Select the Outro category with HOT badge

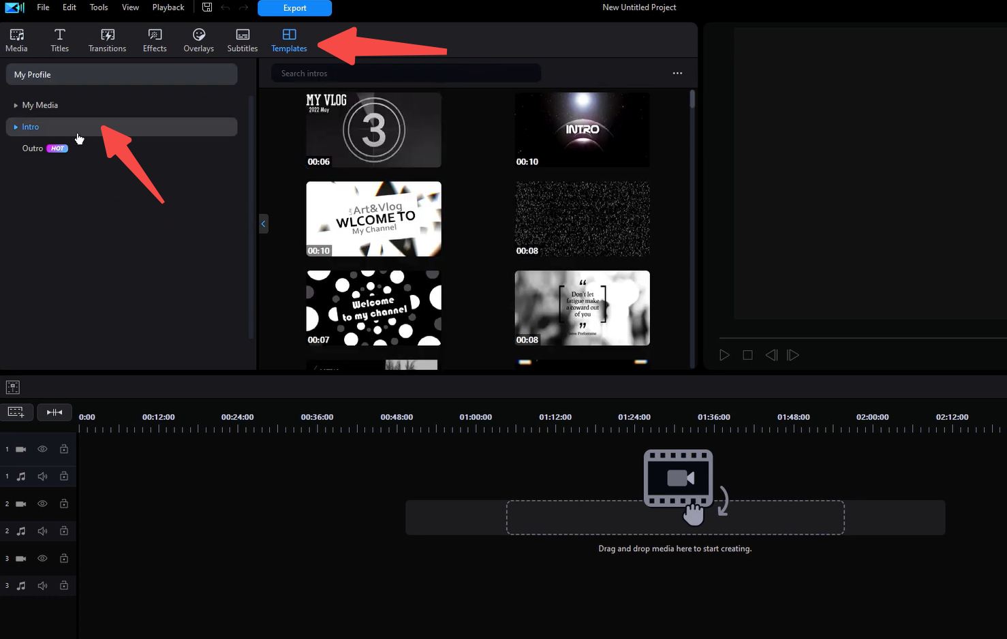click(x=32, y=148)
